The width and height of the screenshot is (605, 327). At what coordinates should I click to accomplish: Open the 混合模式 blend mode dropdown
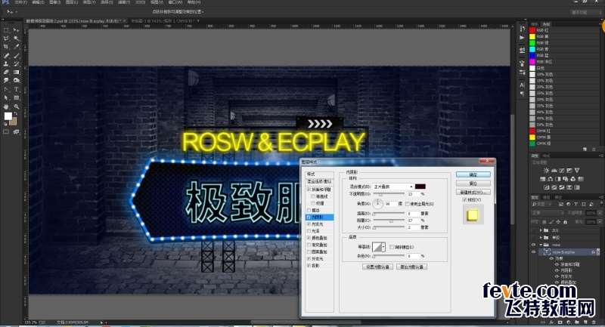click(391, 186)
